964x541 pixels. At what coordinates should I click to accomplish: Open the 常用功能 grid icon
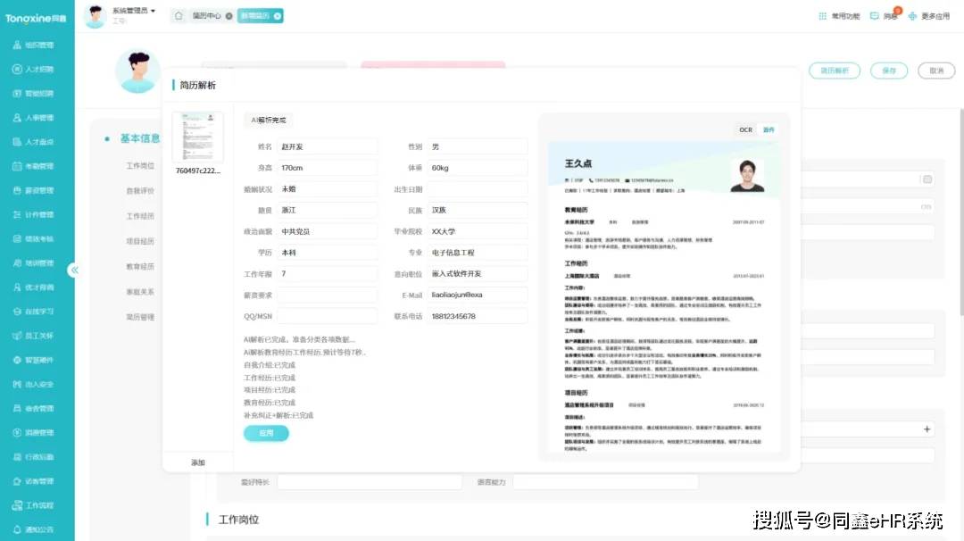point(822,16)
